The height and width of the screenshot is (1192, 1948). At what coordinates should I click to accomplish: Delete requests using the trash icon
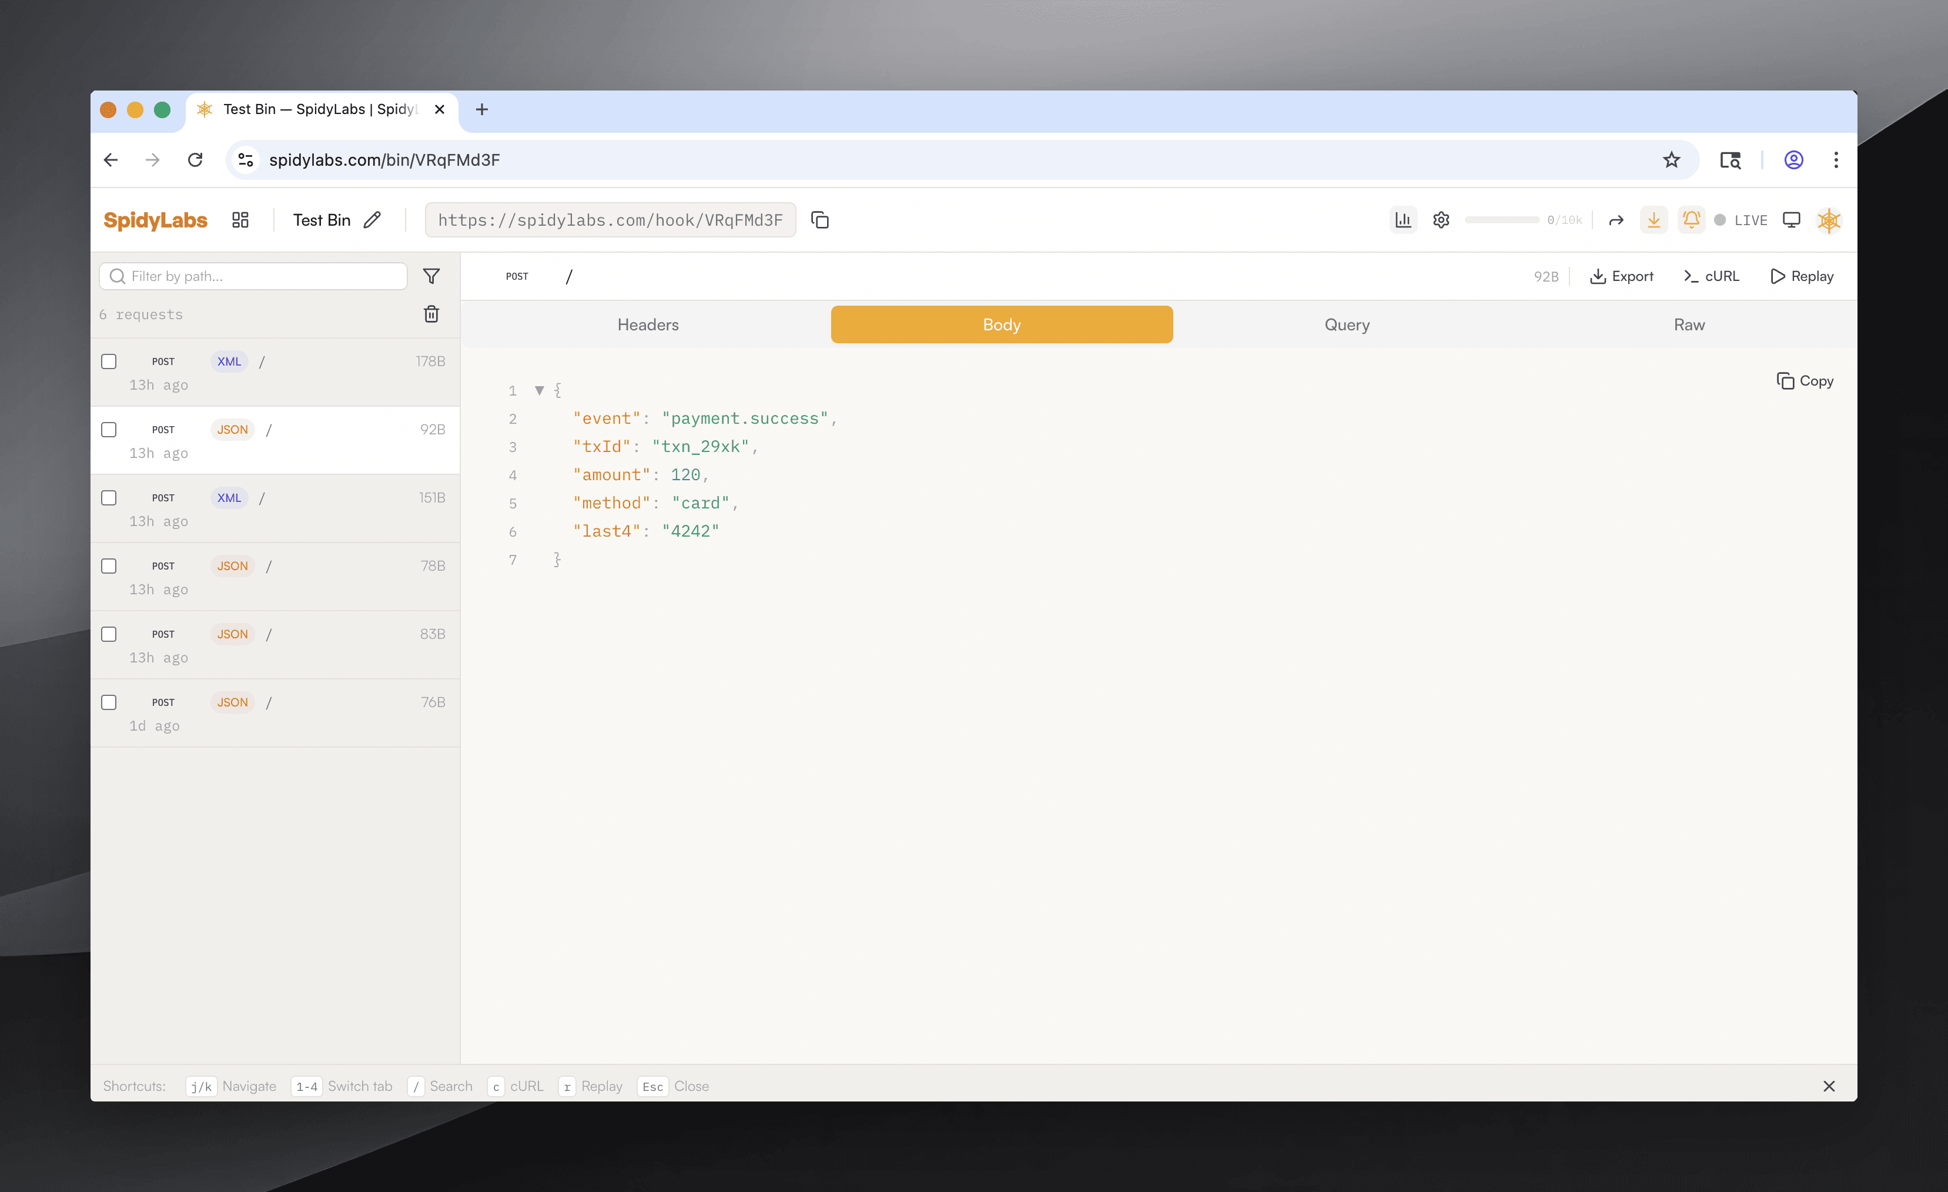[431, 314]
